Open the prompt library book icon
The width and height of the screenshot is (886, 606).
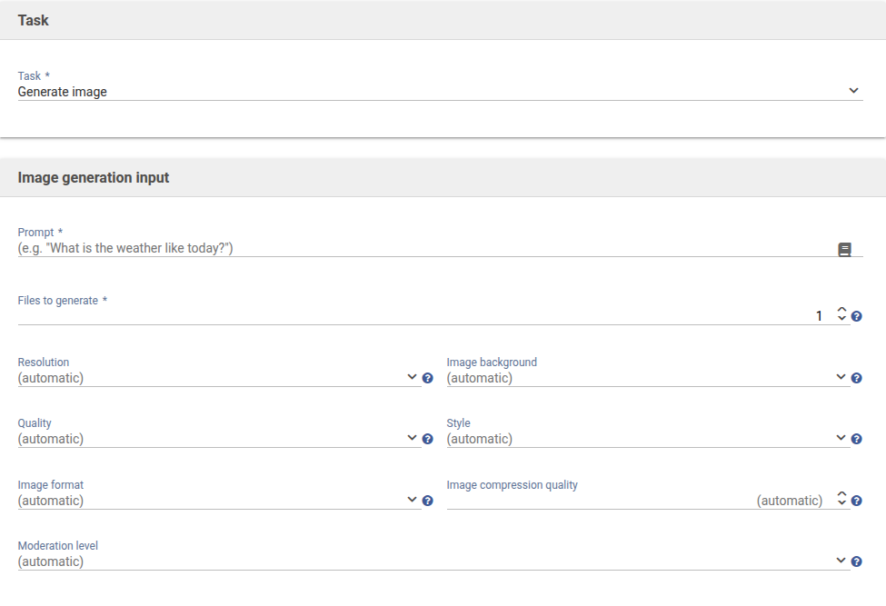[x=844, y=250]
